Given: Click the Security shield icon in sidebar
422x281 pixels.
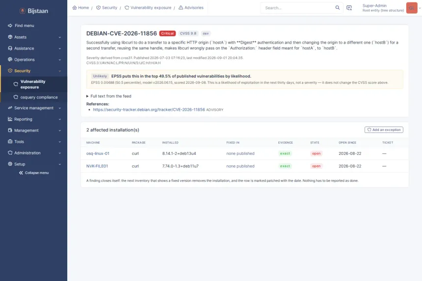Looking at the screenshot, I should click(x=10, y=71).
